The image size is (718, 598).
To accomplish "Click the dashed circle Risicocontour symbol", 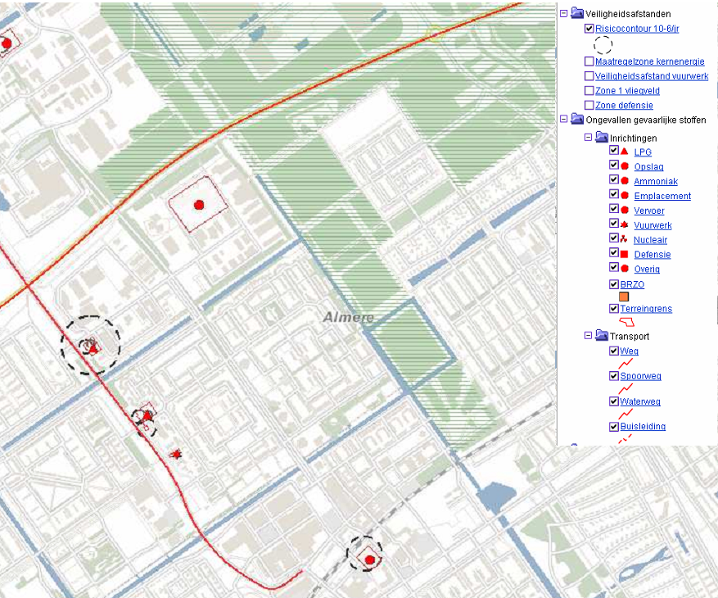I will [x=603, y=45].
